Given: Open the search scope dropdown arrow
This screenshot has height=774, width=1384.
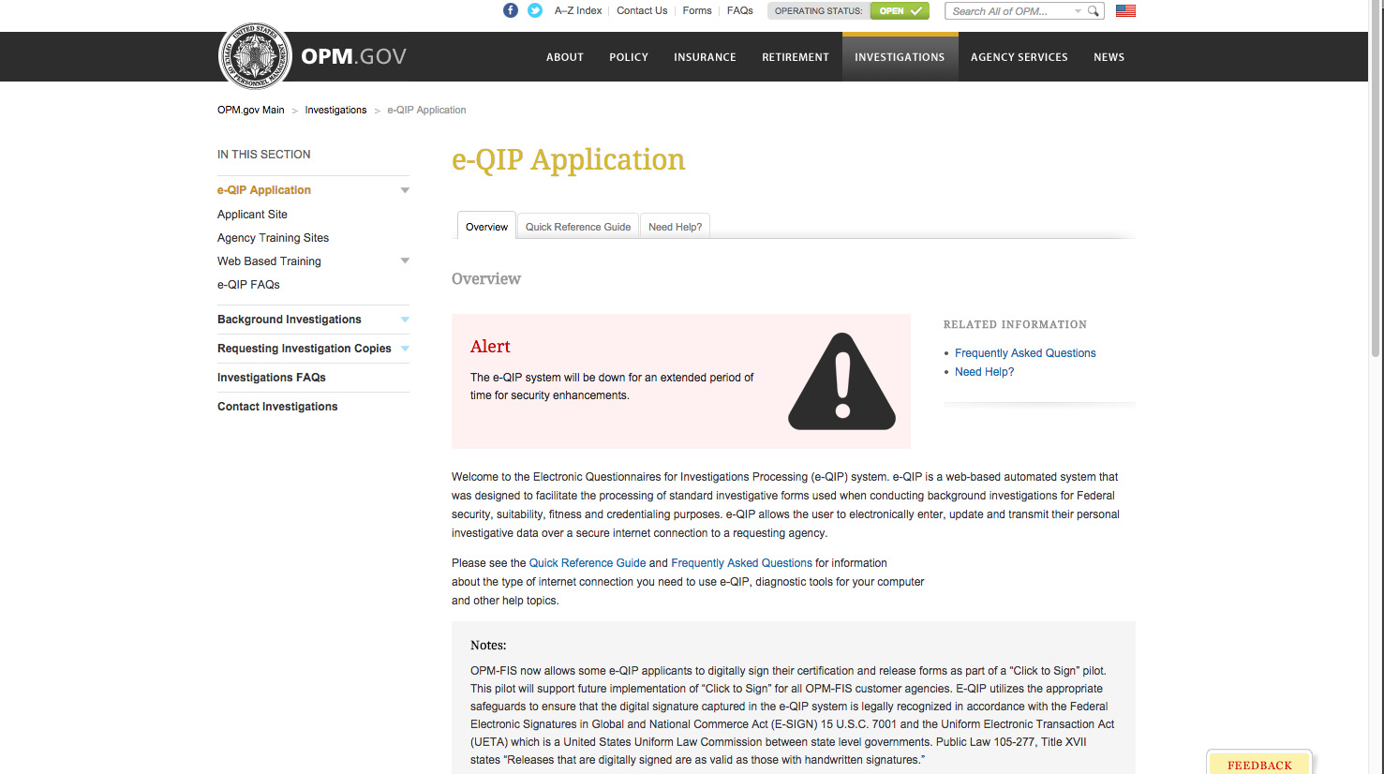Looking at the screenshot, I should click(1078, 10).
